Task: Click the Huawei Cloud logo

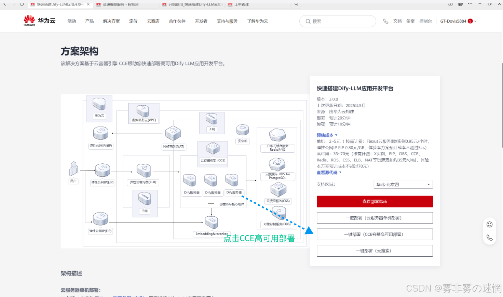Action: tap(39, 21)
